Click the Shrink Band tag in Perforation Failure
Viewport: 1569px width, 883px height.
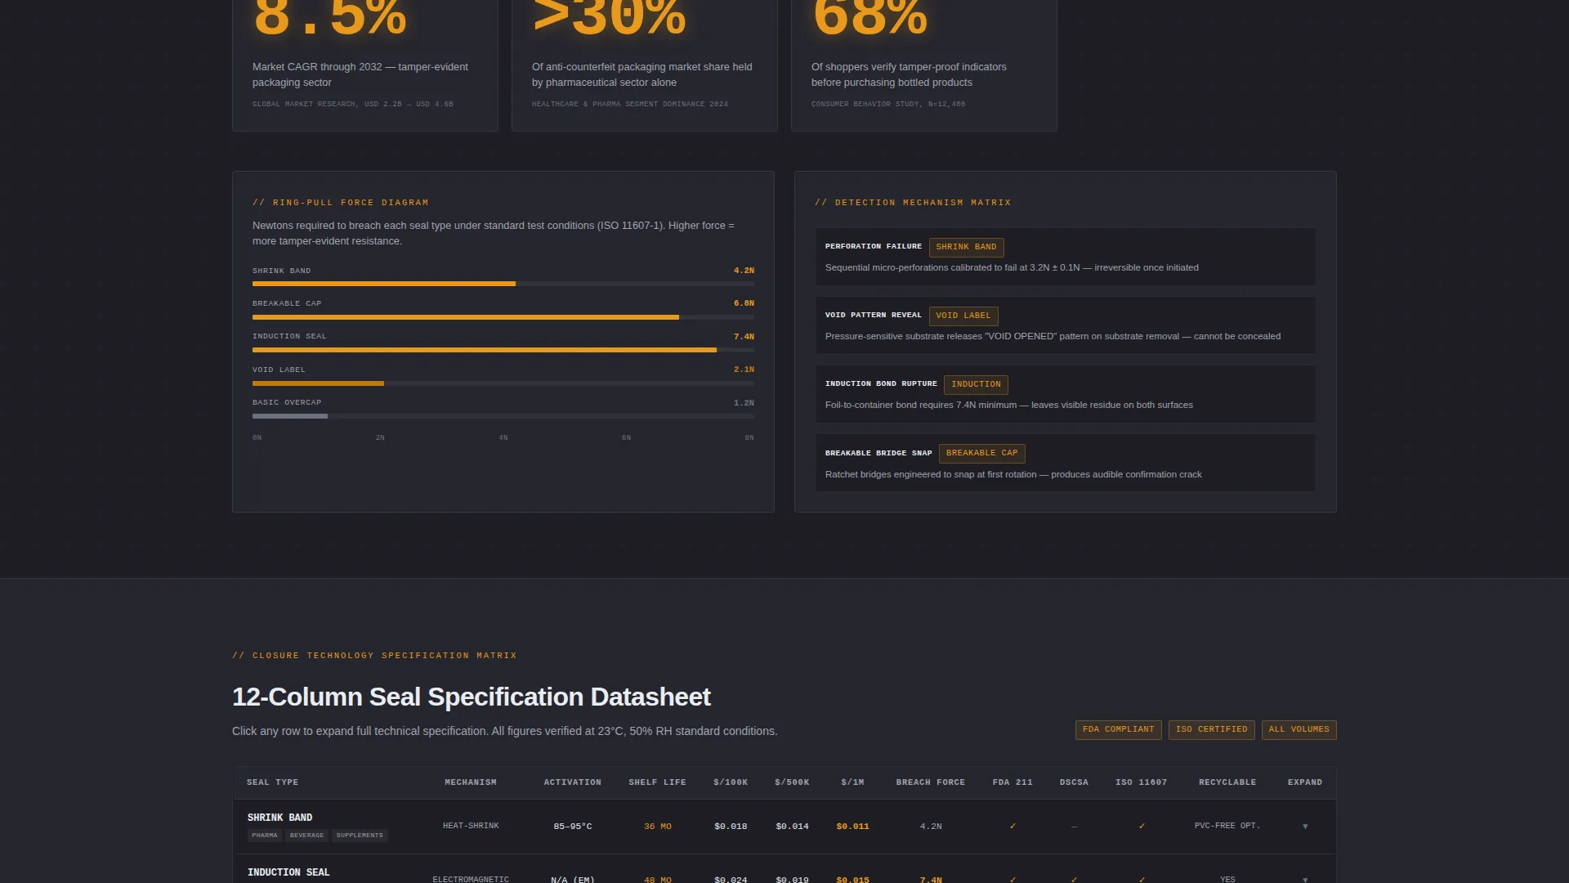pyautogui.click(x=966, y=247)
